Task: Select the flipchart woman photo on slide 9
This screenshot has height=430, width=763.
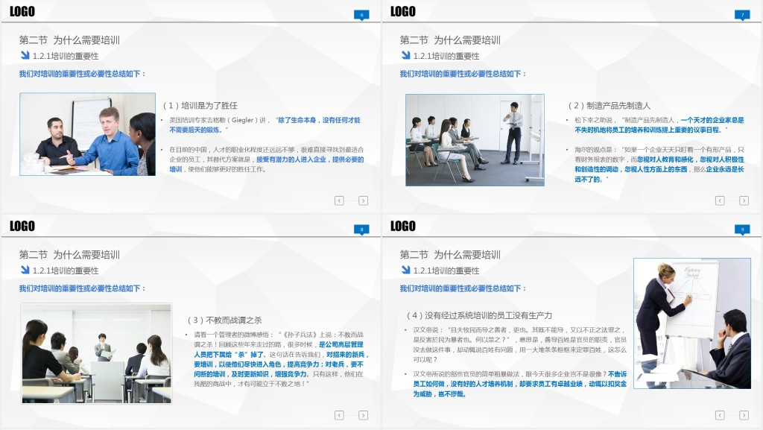Action: 692,323
